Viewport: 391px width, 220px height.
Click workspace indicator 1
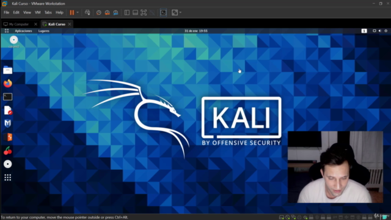(364, 31)
